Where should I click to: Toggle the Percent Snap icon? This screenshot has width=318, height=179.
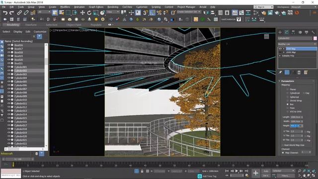[159, 13]
